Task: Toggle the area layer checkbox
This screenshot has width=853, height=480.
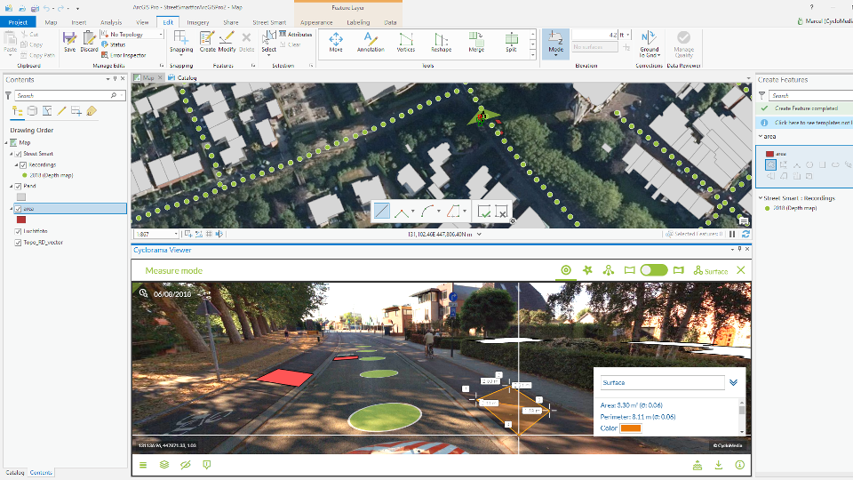Action: click(18, 208)
